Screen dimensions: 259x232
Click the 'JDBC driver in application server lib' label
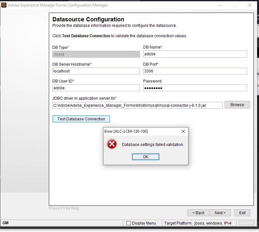(x=84, y=98)
